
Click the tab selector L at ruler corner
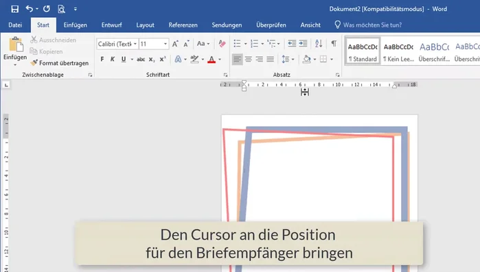pos(6,85)
